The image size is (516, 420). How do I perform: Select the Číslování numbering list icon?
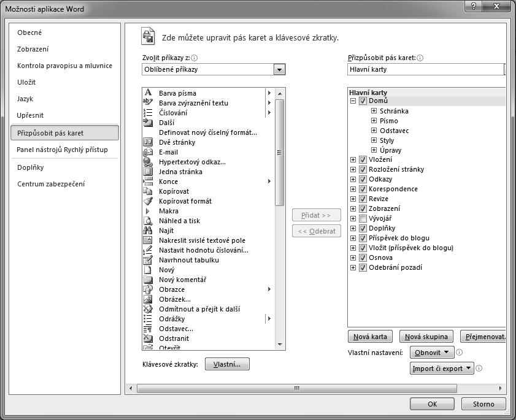point(148,112)
